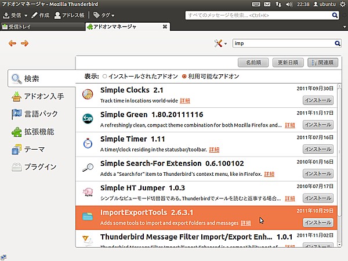
Task: Select the 検索 sidebar category
Action: point(42,78)
